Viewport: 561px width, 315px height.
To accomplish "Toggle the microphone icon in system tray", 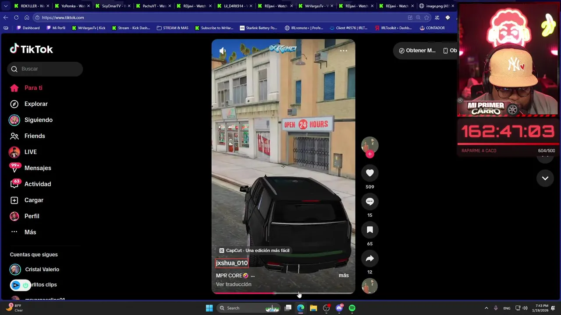I will [x=496, y=308].
